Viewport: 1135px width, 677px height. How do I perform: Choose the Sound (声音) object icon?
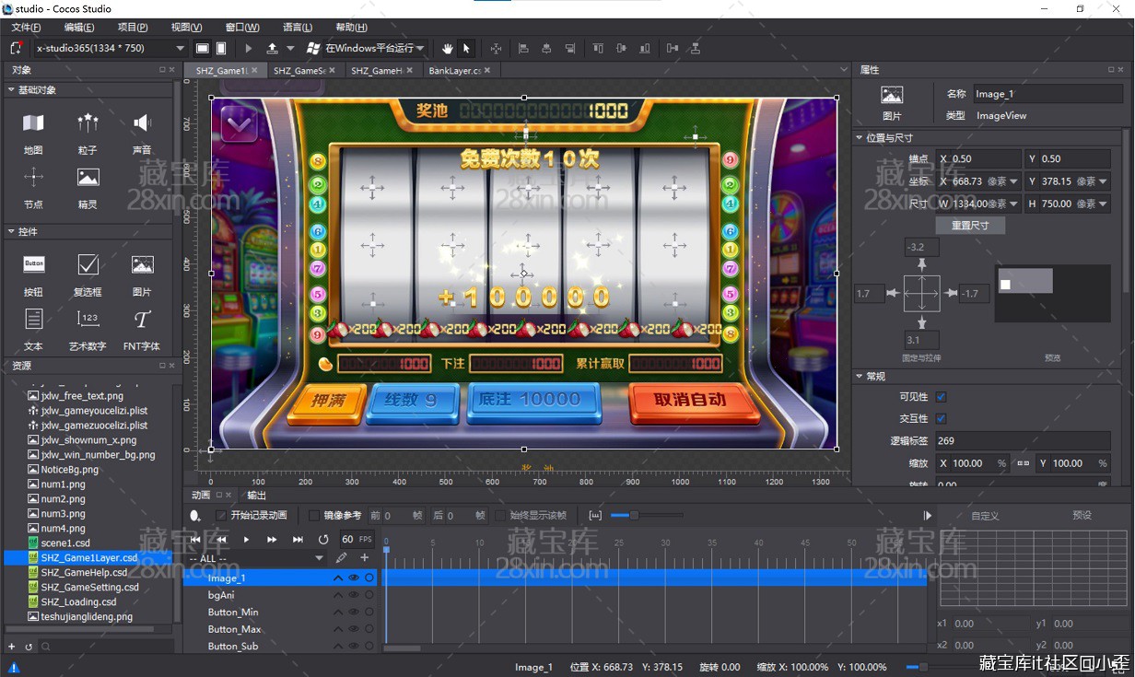point(142,123)
